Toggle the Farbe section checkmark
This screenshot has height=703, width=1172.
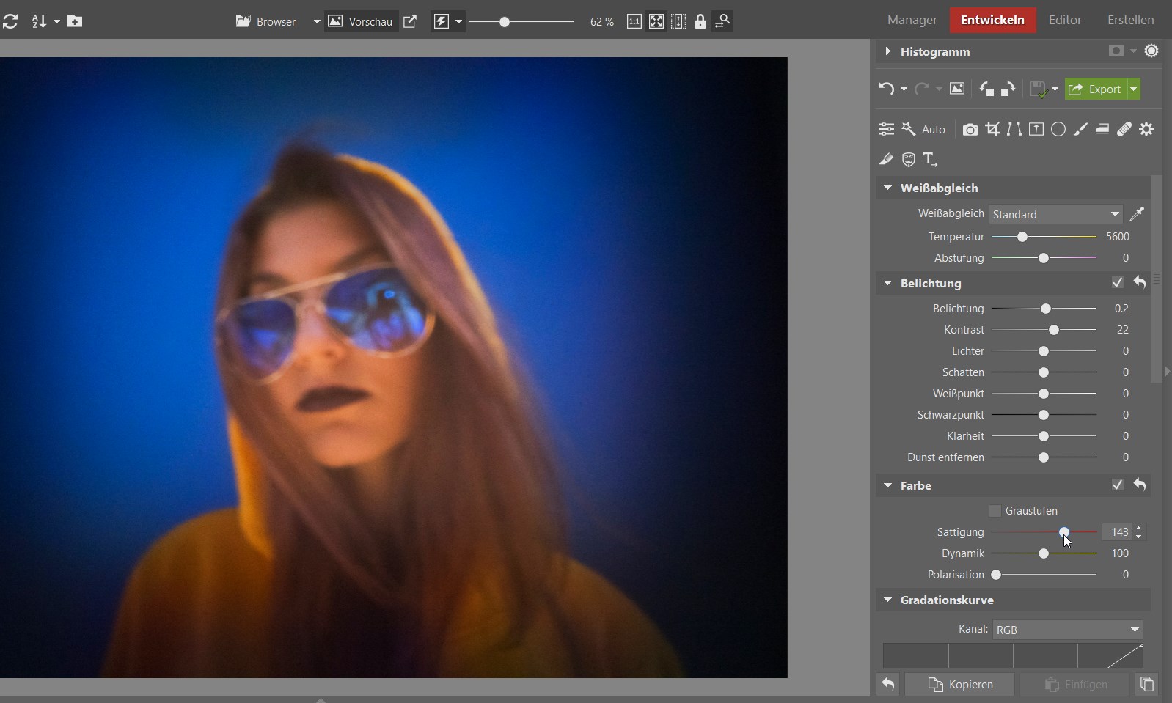coord(1117,485)
